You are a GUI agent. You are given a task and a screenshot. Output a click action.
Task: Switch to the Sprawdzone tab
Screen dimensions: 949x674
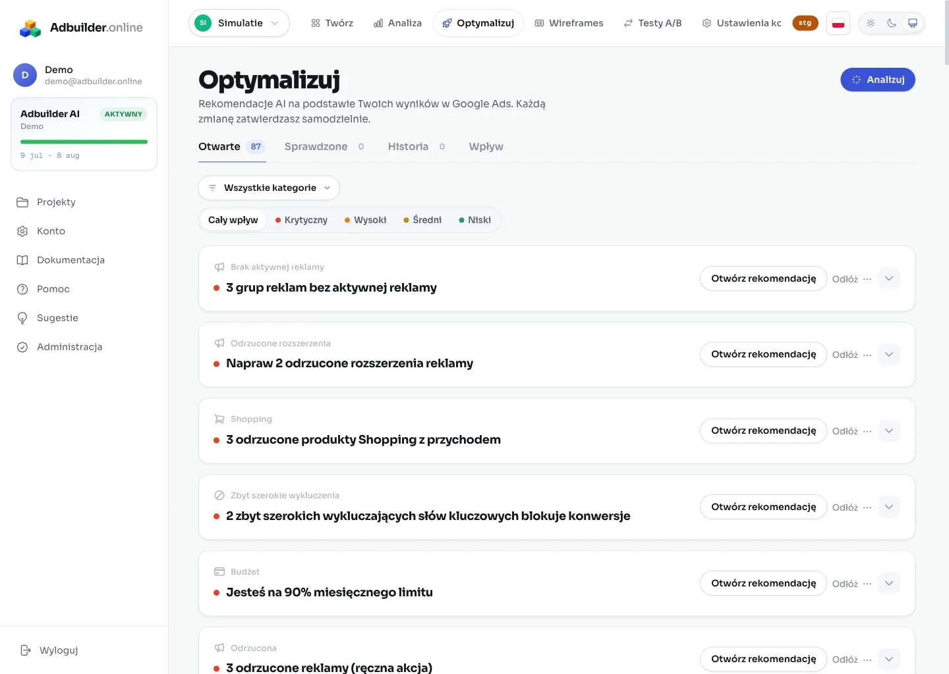[x=325, y=147]
